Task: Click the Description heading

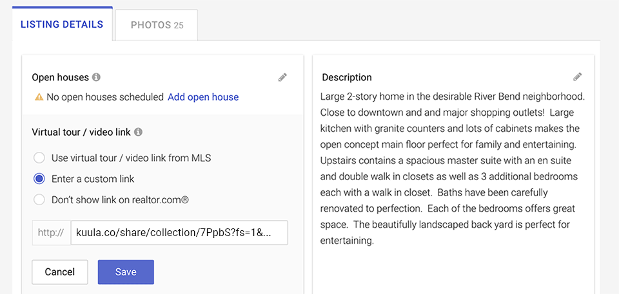Action: tap(347, 77)
